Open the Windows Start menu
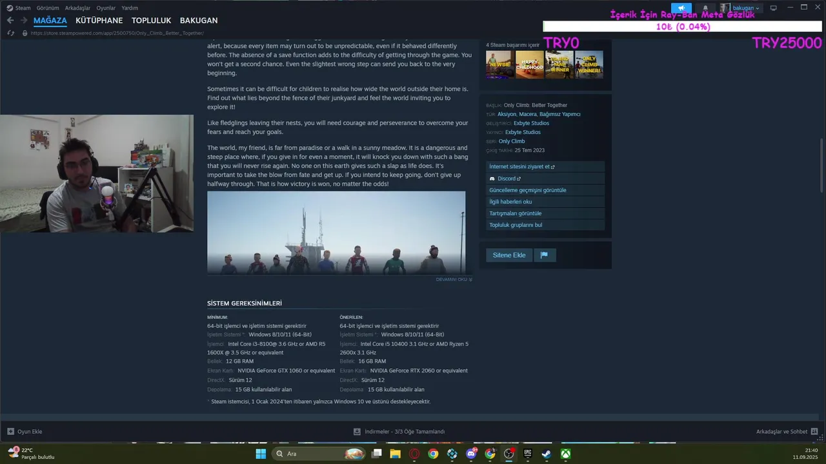 click(x=261, y=454)
